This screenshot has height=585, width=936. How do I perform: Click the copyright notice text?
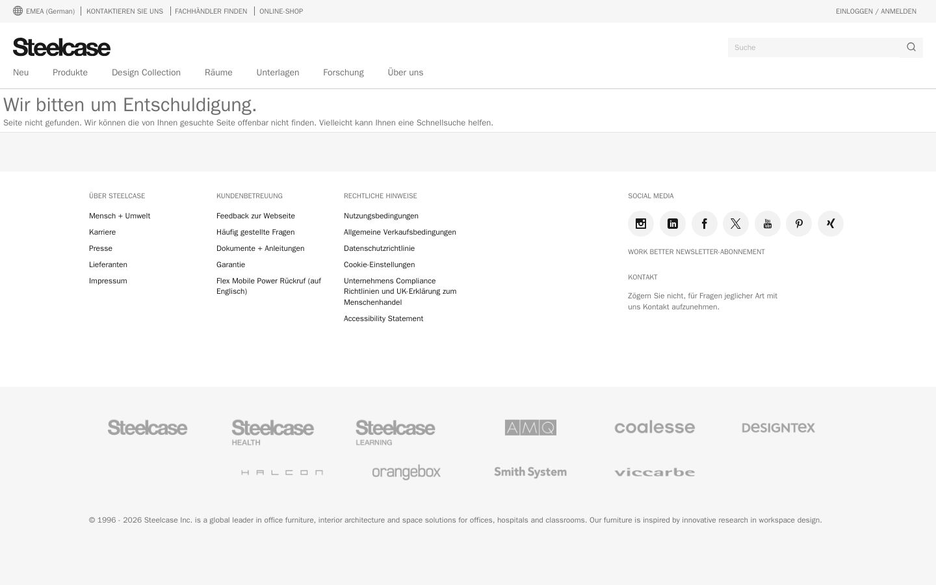click(455, 520)
